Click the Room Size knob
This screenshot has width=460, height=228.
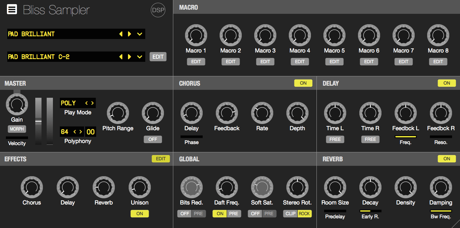tap(335, 187)
